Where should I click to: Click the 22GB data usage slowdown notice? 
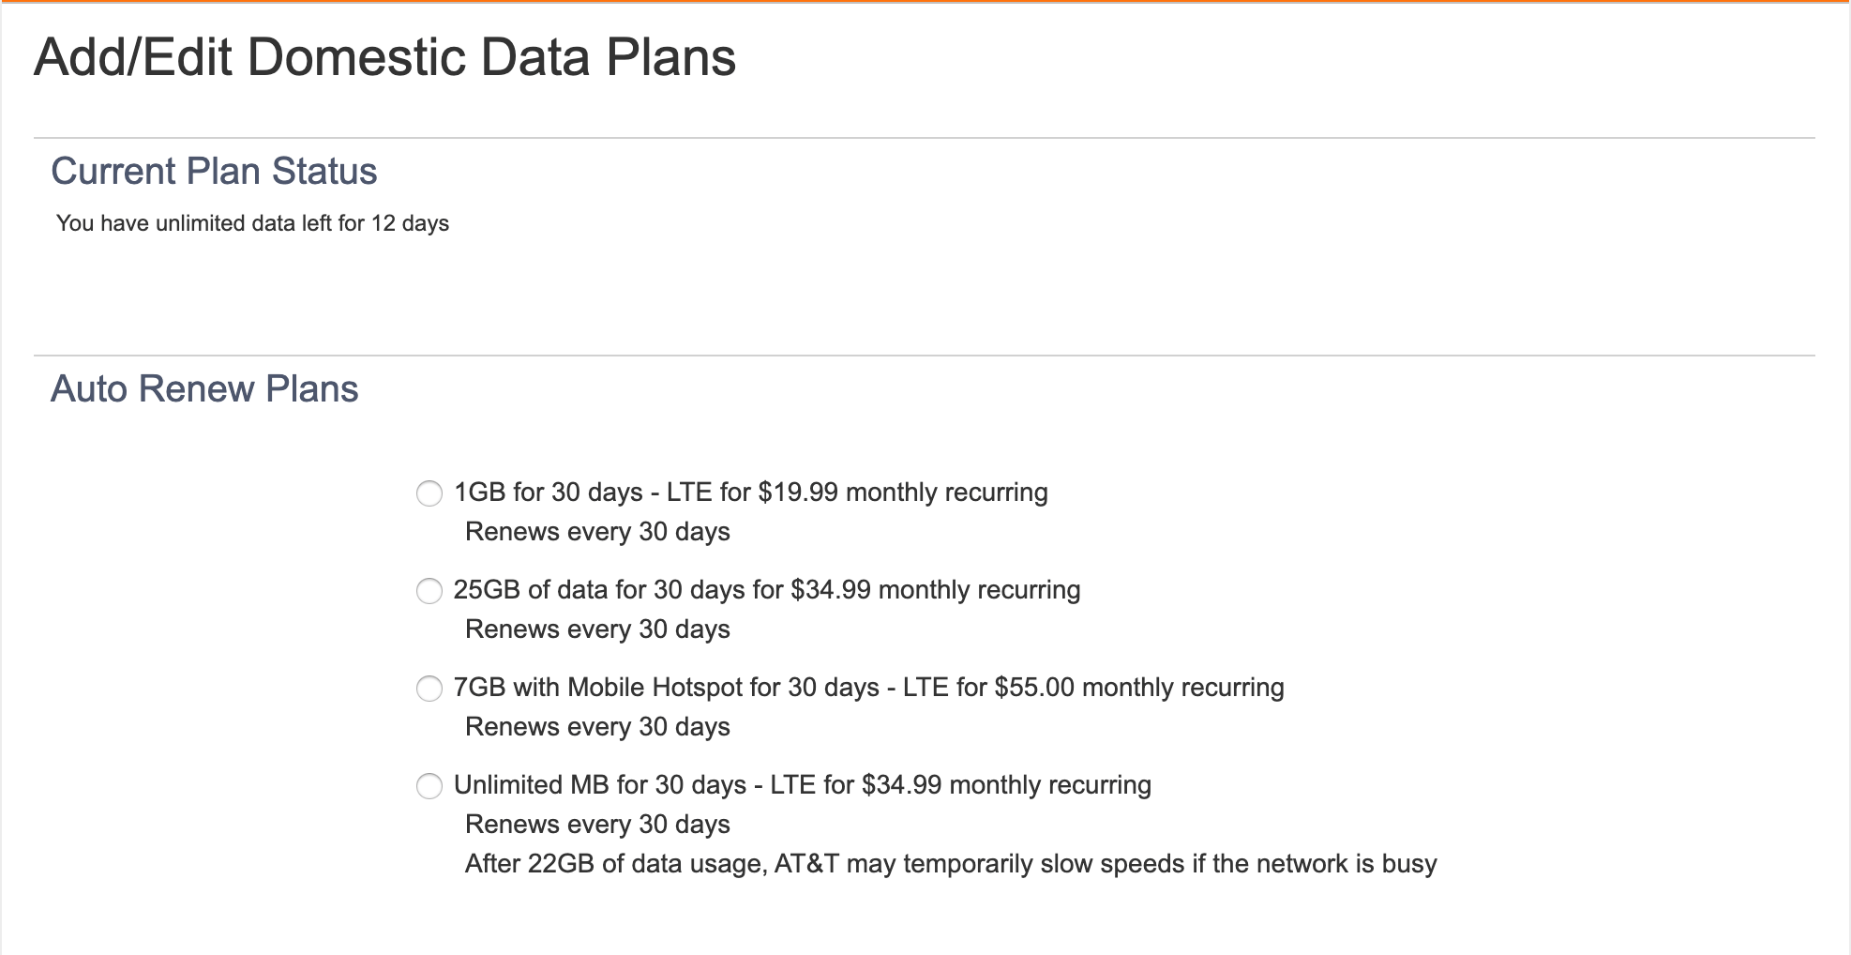pyautogui.click(x=950, y=863)
